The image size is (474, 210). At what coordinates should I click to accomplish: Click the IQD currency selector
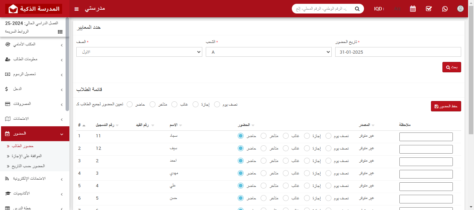[x=379, y=9]
